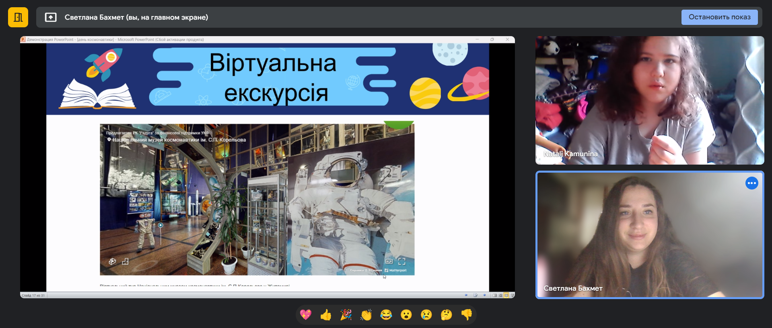Switch to slide sorter view
This screenshot has height=328, width=772.
500,295
